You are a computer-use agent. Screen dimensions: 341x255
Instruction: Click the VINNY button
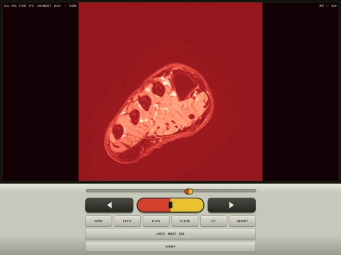point(170,247)
